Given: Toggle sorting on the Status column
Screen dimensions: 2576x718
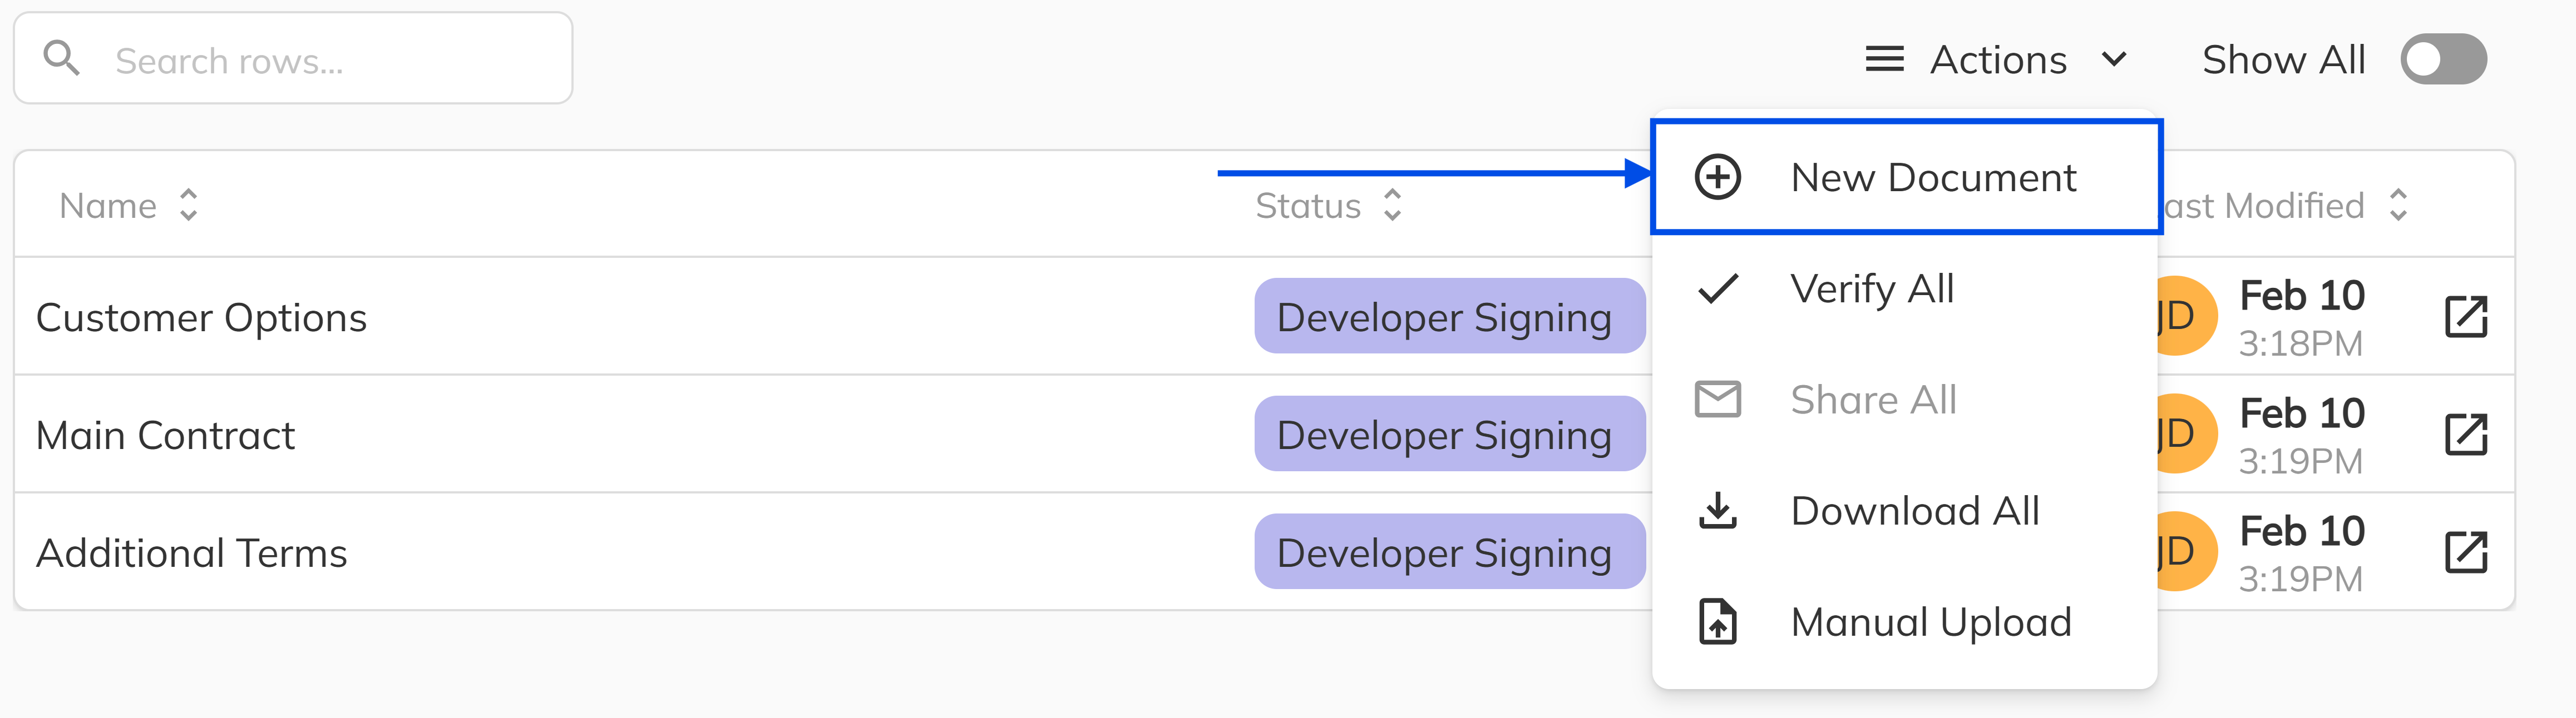Looking at the screenshot, I should pos(1392,206).
